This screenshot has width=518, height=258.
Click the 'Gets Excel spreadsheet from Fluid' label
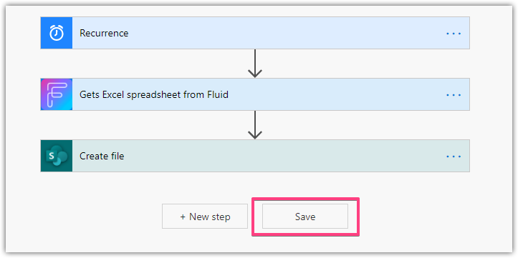(x=154, y=95)
